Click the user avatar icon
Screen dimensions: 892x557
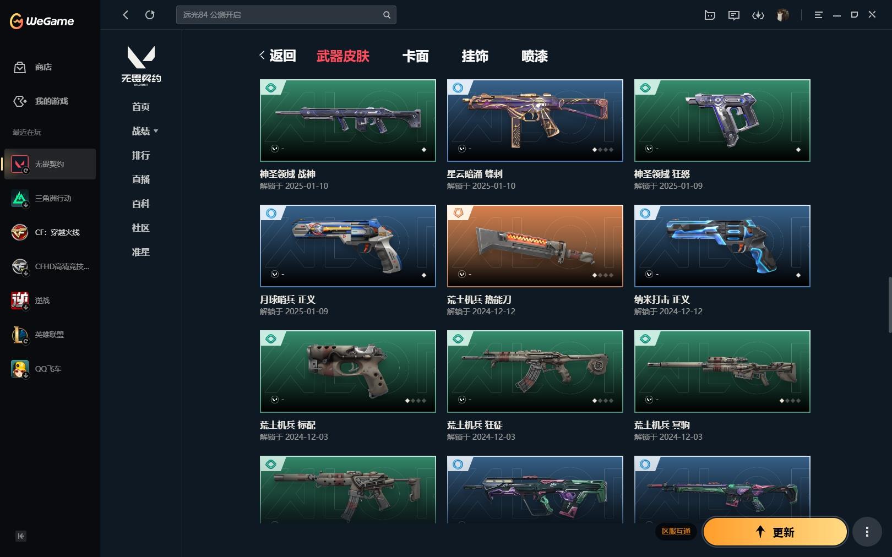tap(782, 15)
